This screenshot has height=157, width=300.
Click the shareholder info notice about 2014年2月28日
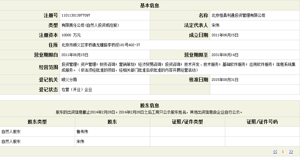click(x=149, y=112)
